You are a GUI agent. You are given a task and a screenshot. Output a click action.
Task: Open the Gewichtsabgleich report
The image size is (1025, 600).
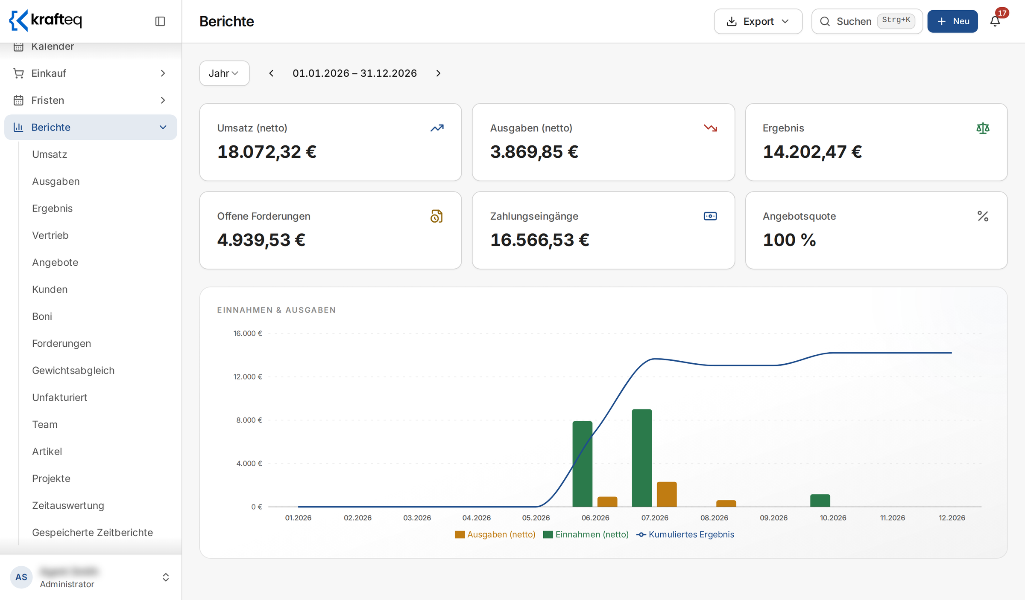click(73, 370)
